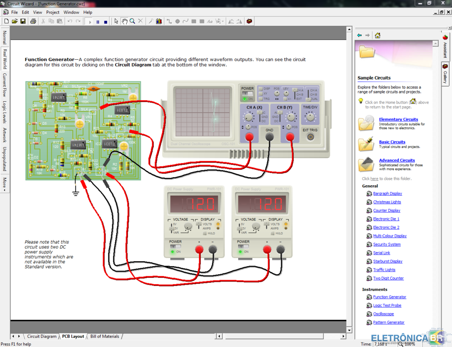The width and height of the screenshot is (452, 347).
Task: Open the Traffic Lights sample circuit
Action: 384,270
